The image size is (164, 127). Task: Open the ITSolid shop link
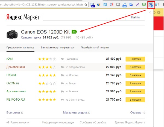point(11,75)
